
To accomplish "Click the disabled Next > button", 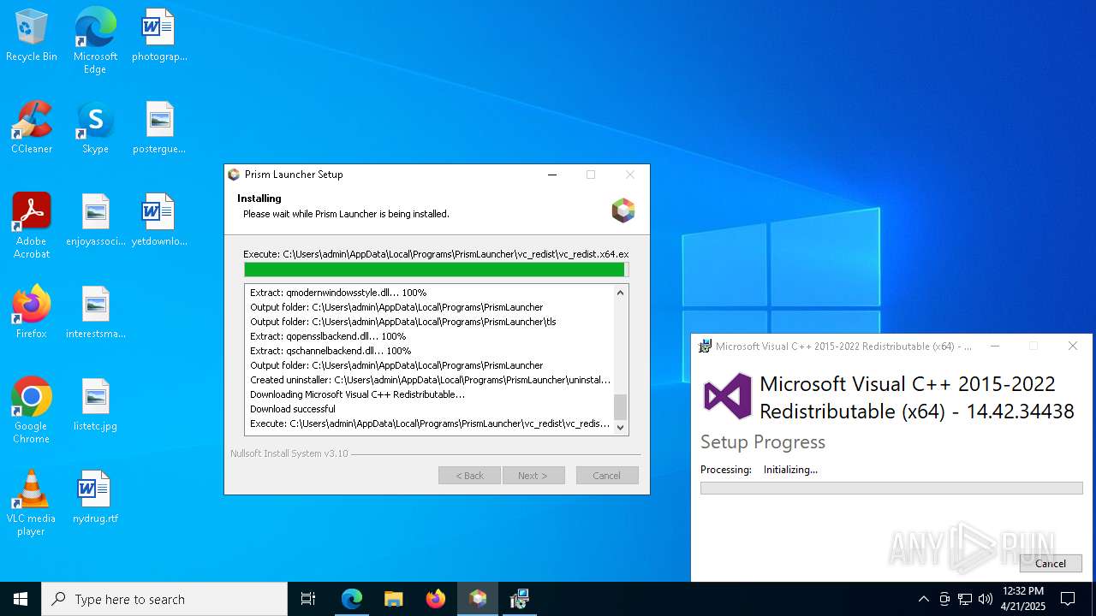I will [533, 476].
